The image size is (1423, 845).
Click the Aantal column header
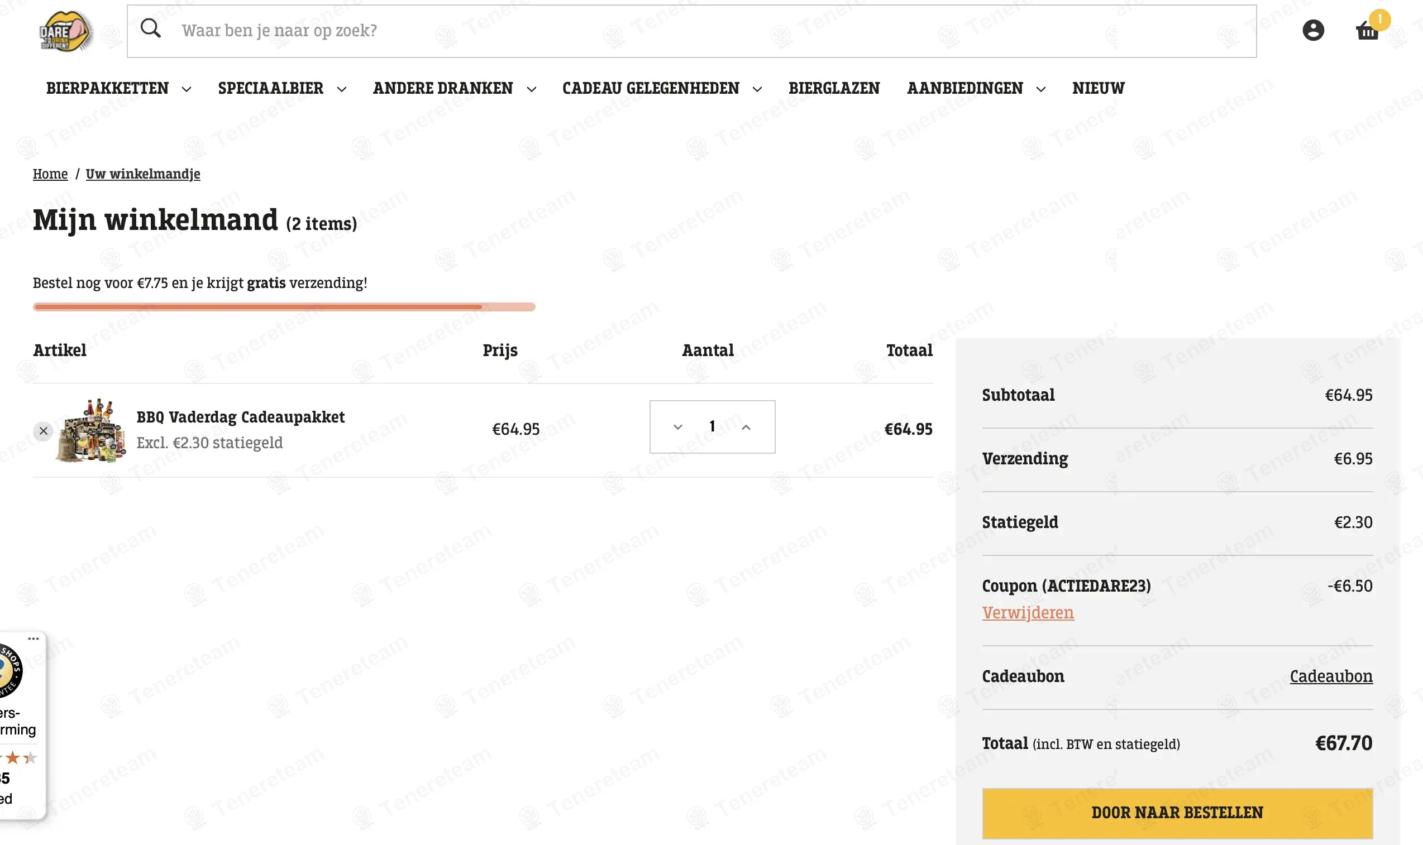coord(708,350)
